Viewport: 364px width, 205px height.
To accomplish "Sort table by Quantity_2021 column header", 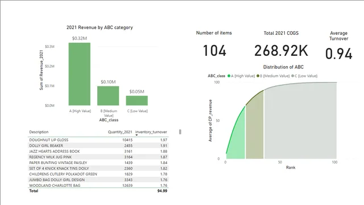I will [120, 132].
